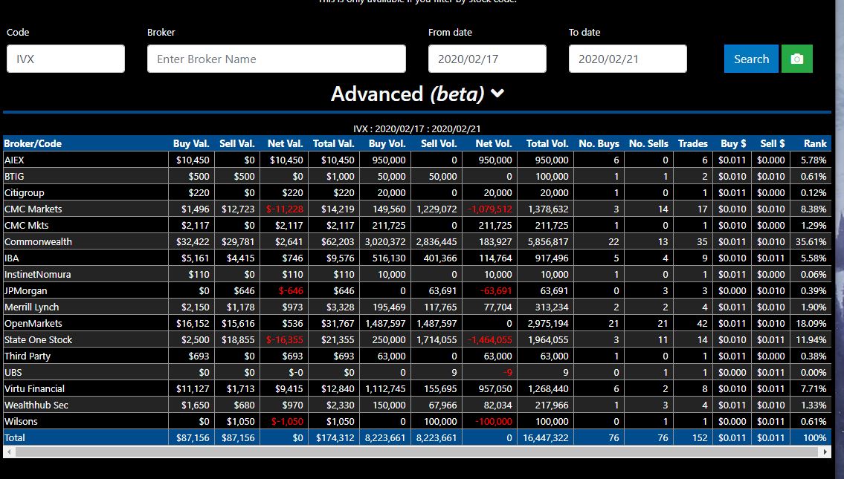Click the left arrow of horizontal scrollbar

click(8, 452)
